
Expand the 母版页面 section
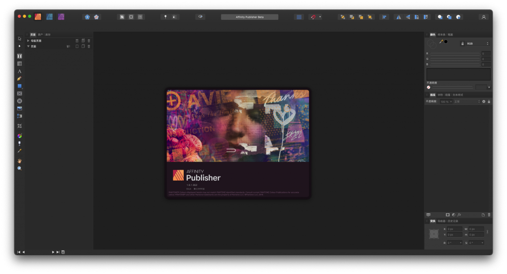click(28, 41)
